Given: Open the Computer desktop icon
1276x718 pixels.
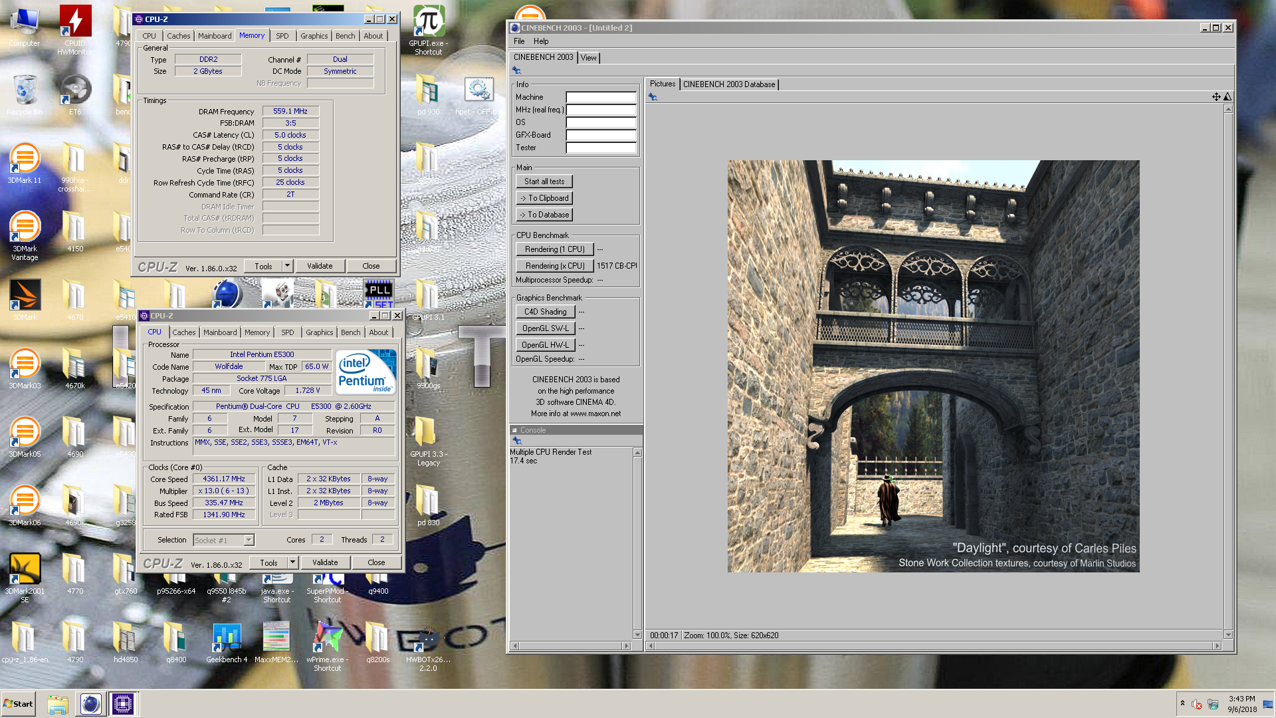Looking at the screenshot, I should tap(25, 27).
